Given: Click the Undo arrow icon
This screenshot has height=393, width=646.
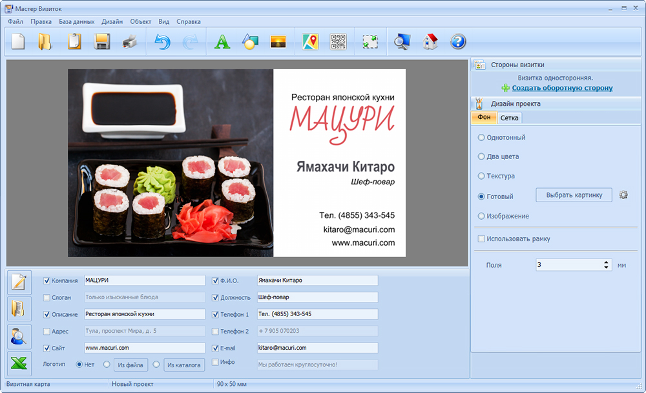Looking at the screenshot, I should click(162, 42).
